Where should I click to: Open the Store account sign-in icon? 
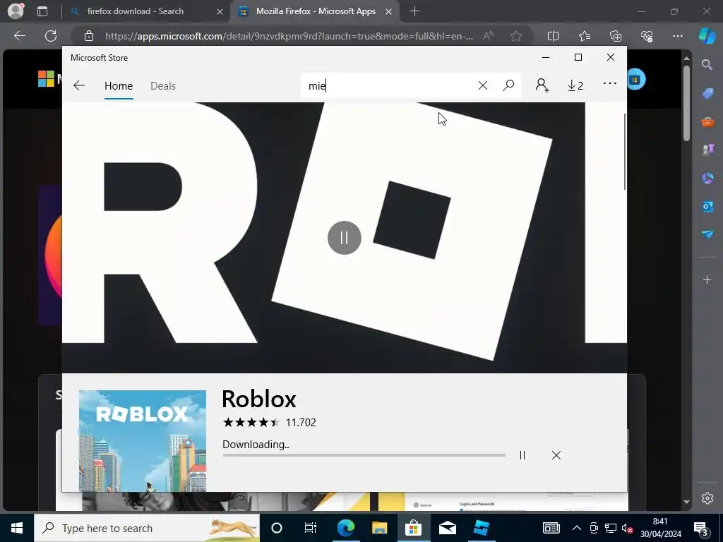pyautogui.click(x=542, y=85)
